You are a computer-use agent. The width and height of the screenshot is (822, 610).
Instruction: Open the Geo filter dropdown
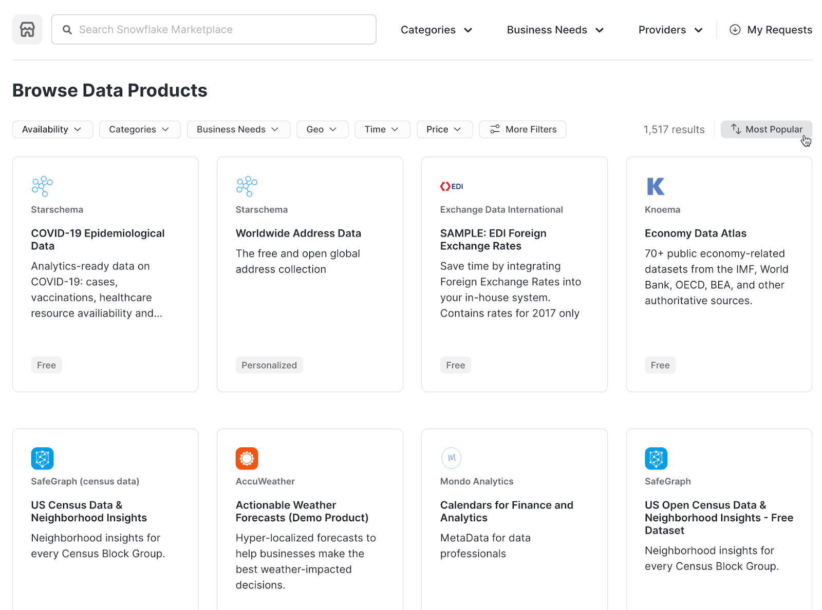(x=322, y=129)
